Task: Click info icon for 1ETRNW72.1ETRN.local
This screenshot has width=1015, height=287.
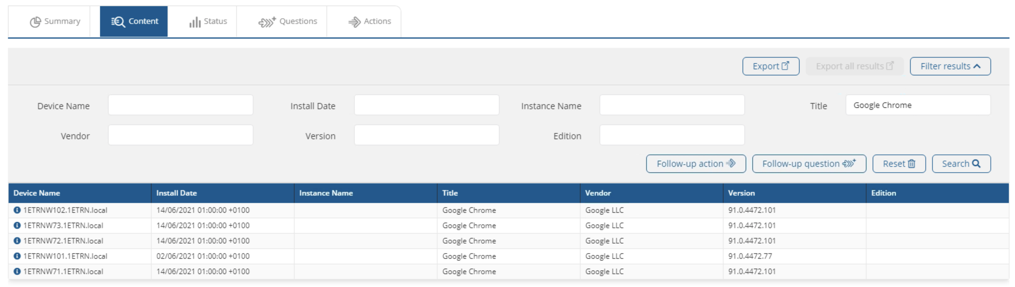Action: click(x=17, y=241)
